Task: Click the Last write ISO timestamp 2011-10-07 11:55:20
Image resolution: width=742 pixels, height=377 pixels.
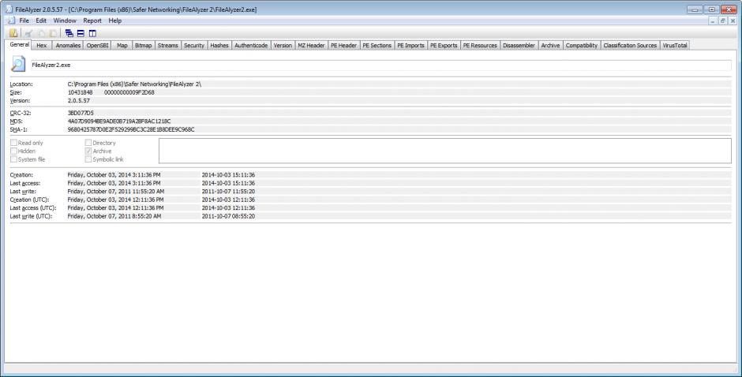Action: pyautogui.click(x=229, y=192)
